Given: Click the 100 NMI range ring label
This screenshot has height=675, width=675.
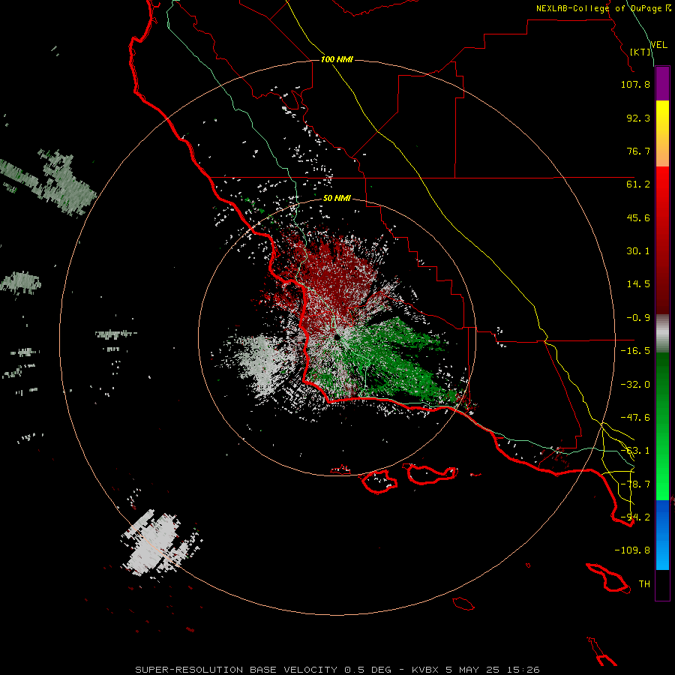Looking at the screenshot, I should (337, 59).
